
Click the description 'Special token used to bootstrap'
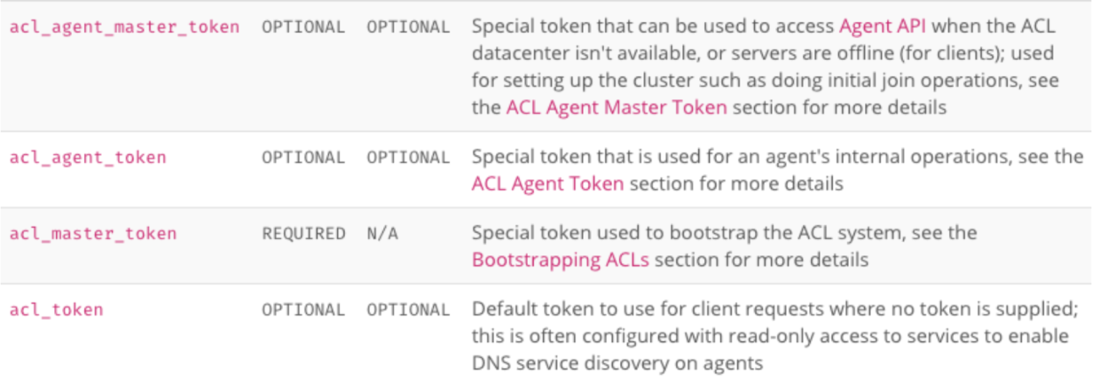coord(724,246)
